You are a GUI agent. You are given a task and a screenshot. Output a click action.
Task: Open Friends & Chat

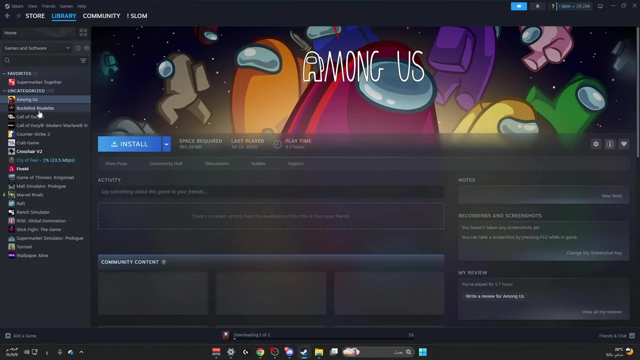616,336
